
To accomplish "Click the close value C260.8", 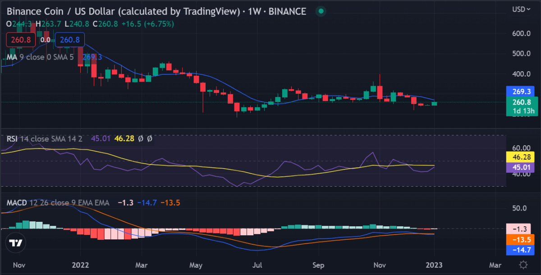I will (x=105, y=23).
